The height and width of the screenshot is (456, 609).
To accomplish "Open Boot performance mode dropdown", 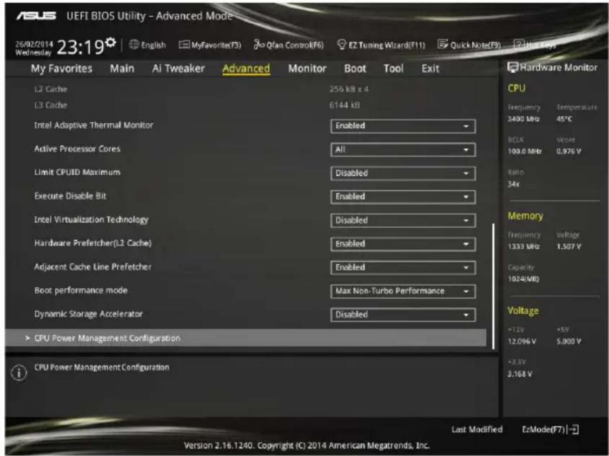I will pyautogui.click(x=403, y=292).
